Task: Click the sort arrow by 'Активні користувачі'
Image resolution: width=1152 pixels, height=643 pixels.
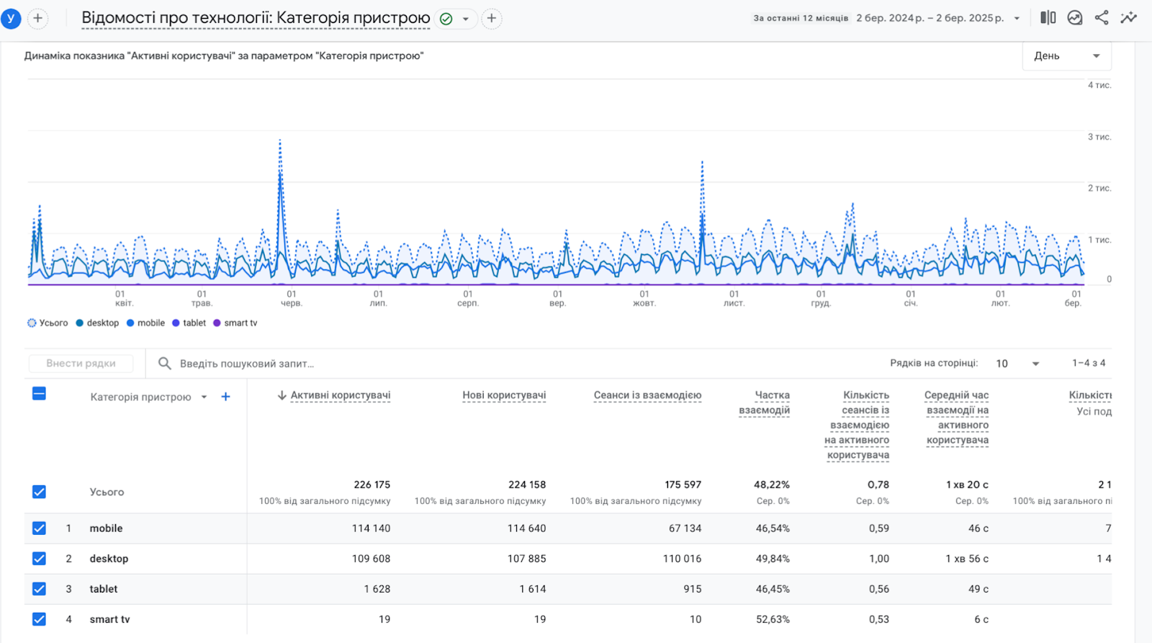Action: pyautogui.click(x=282, y=395)
